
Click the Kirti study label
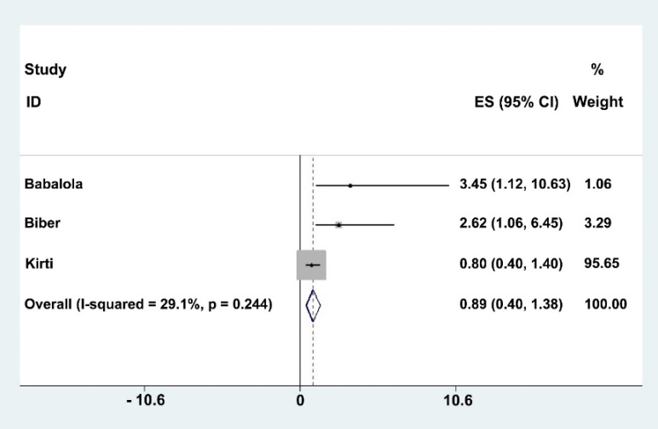point(40,265)
